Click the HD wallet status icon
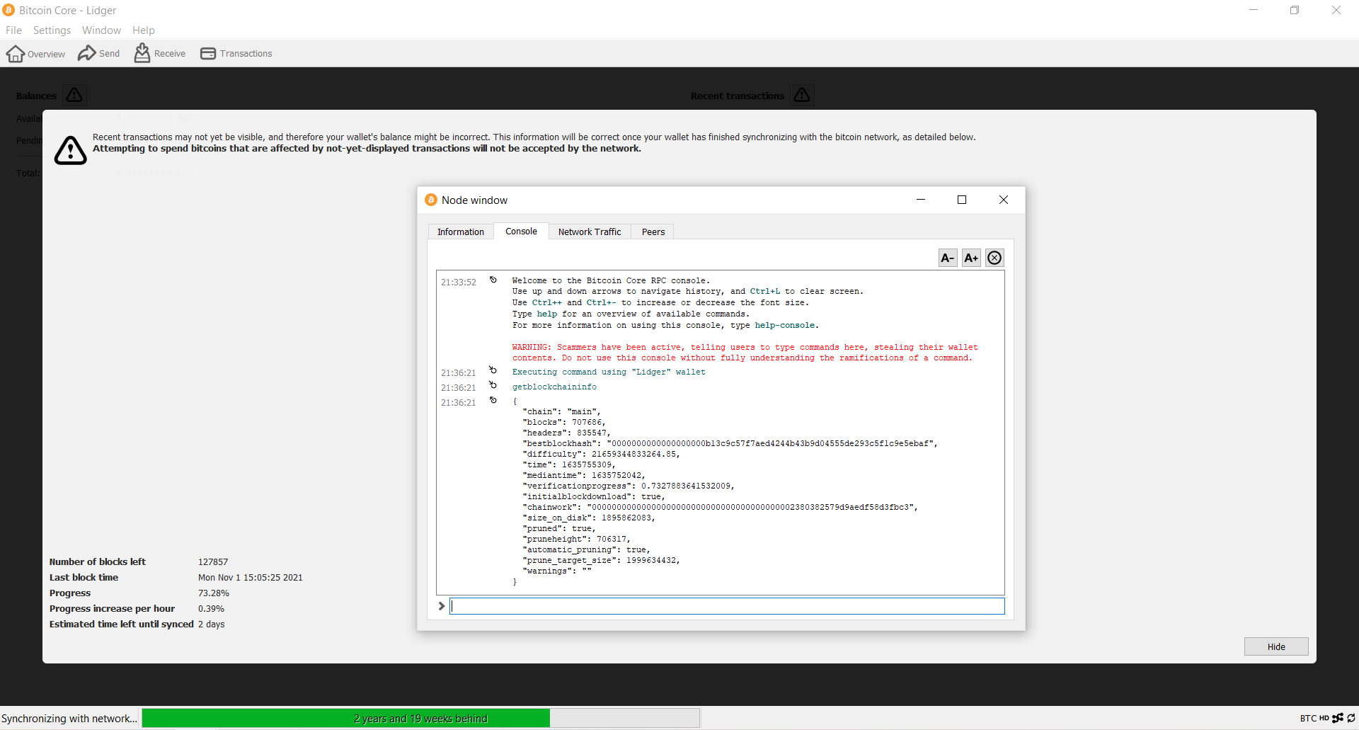The height and width of the screenshot is (730, 1359). pos(1324,718)
